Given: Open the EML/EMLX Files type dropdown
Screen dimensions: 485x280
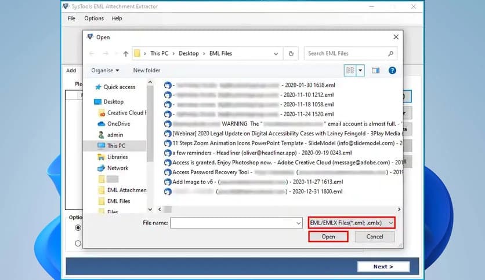Looking at the screenshot, I should coord(352,223).
